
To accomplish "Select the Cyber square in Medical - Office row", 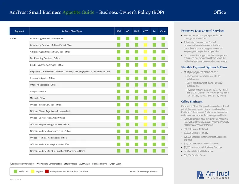I will (x=163, y=98).
